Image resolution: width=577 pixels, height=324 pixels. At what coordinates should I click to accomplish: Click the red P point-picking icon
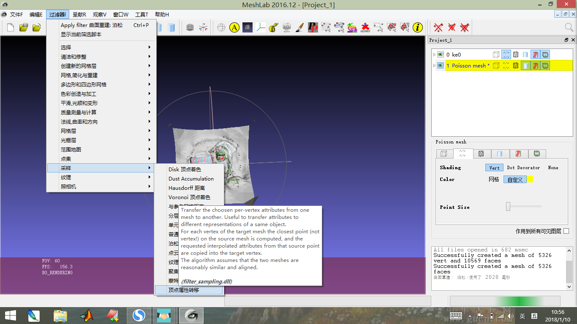(313, 27)
